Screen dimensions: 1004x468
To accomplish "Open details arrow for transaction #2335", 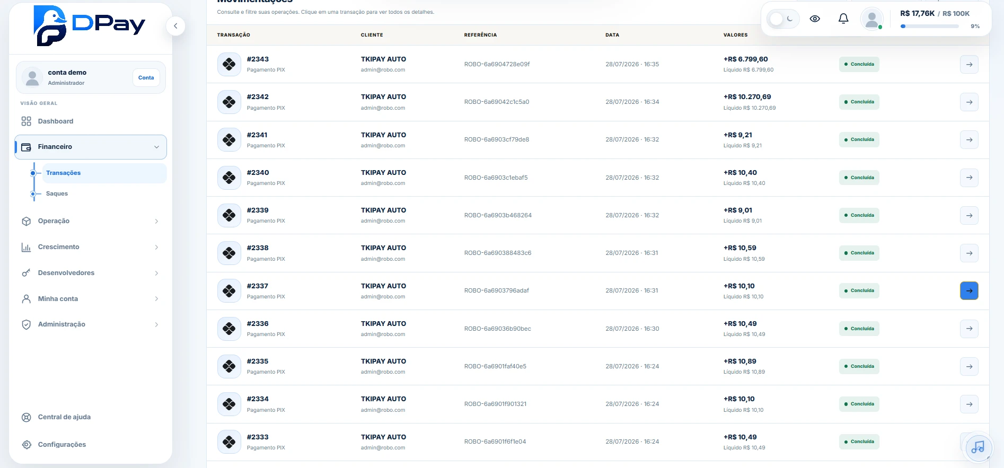I will (969, 366).
